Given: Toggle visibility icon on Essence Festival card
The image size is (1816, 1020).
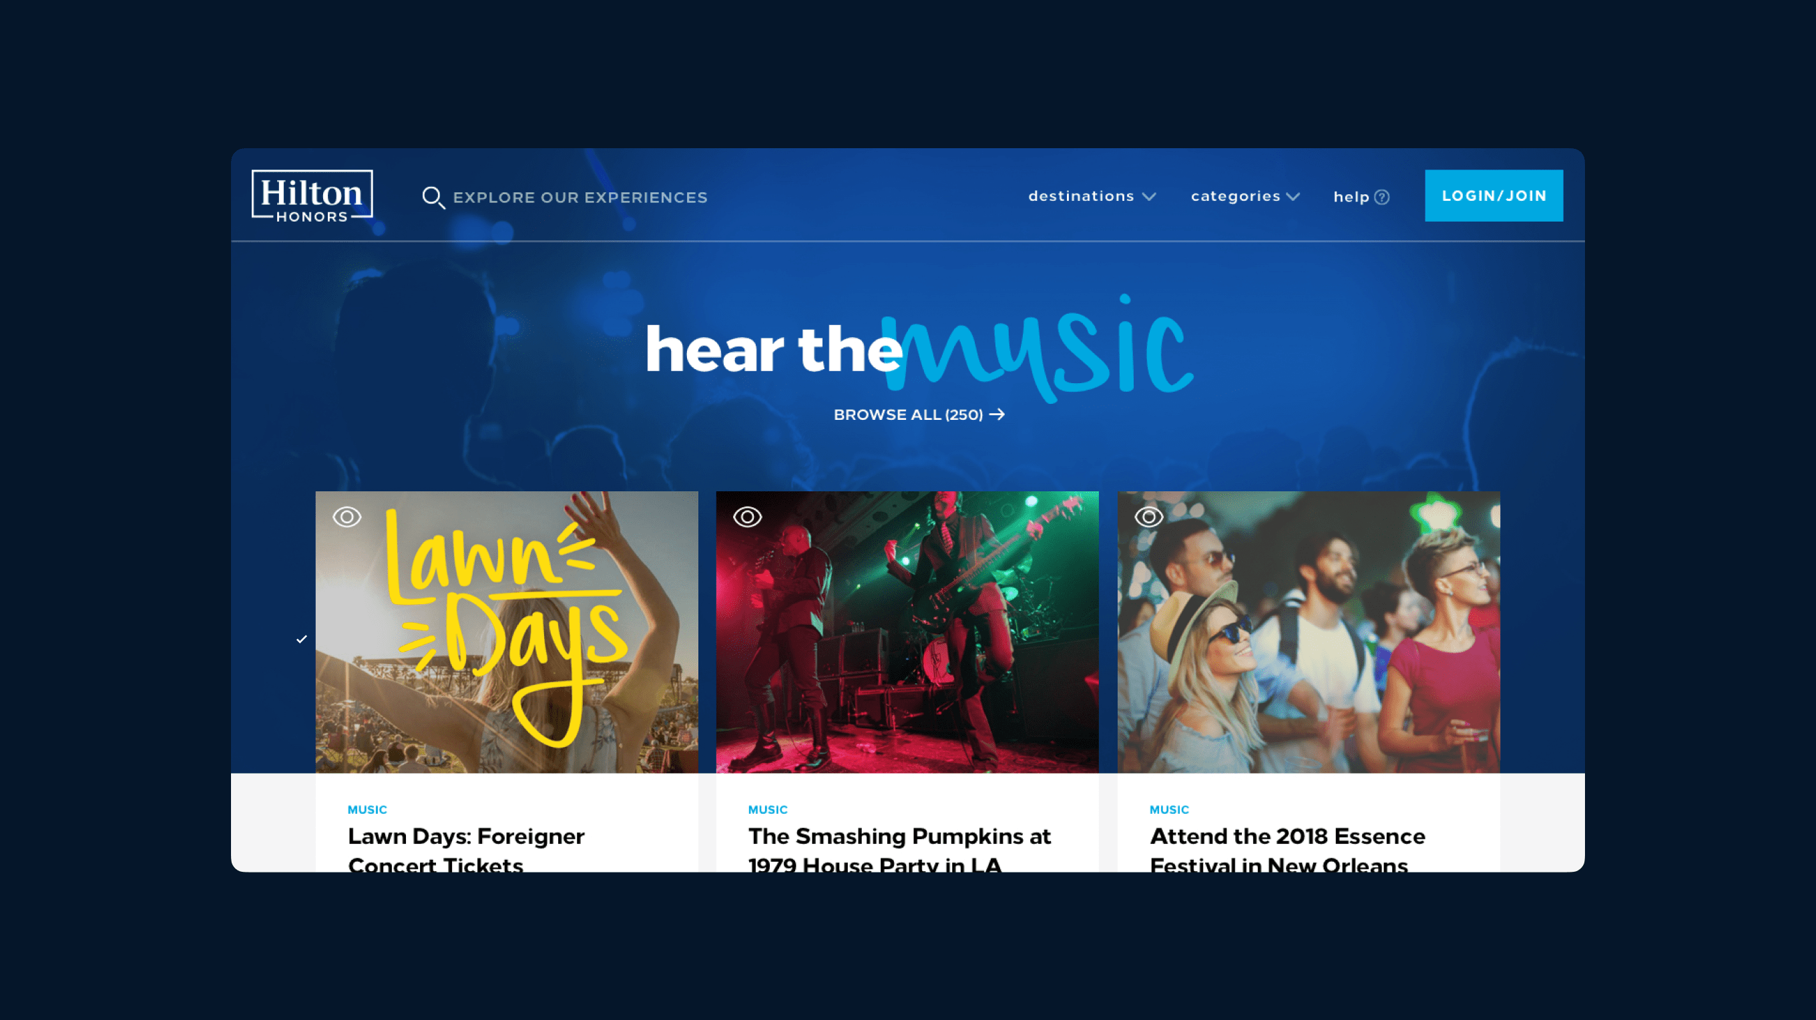Looking at the screenshot, I should coord(1148,515).
